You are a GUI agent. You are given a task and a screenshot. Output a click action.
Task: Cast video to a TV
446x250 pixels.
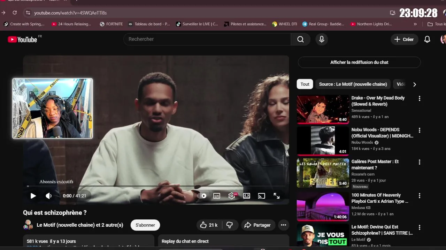(261, 196)
